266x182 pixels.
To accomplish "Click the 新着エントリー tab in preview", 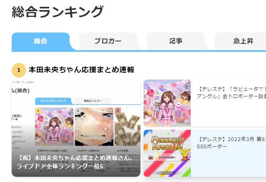I will (x=93, y=101).
